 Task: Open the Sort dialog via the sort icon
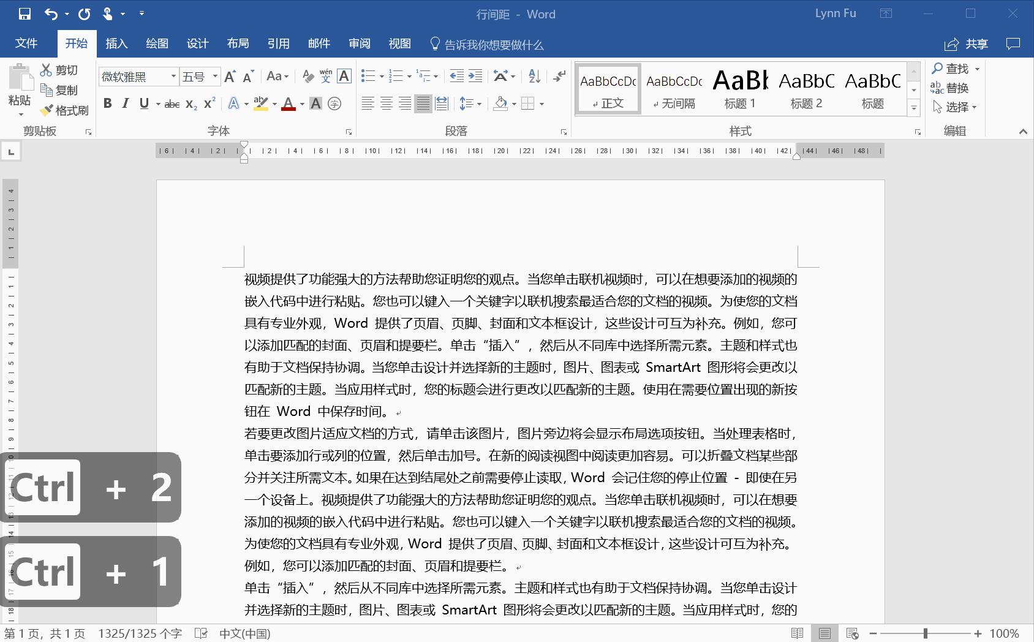click(x=532, y=76)
